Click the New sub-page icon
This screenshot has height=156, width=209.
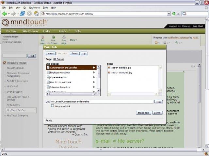(x=53, y=37)
